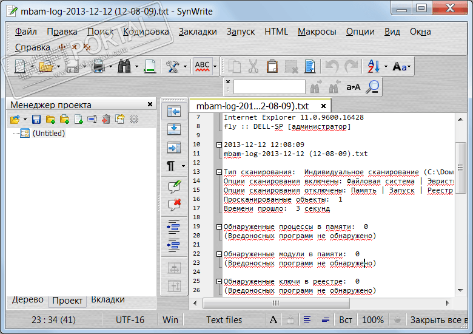This screenshot has width=473, height=334.
Task: Comment lines with the speech bubble pencil icon
Action: pos(174,186)
